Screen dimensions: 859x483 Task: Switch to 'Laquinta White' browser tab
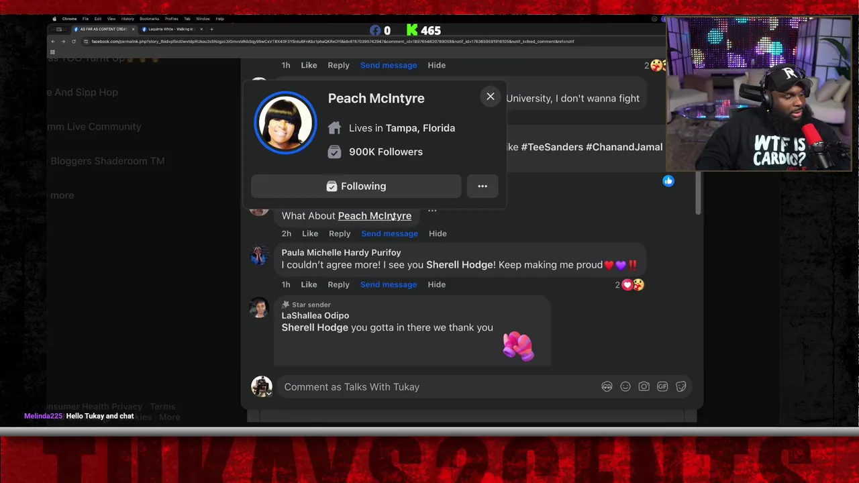(171, 29)
